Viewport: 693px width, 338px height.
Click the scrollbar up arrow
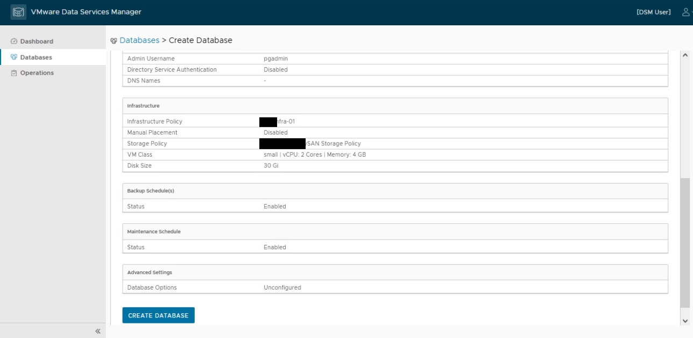tap(685, 55)
